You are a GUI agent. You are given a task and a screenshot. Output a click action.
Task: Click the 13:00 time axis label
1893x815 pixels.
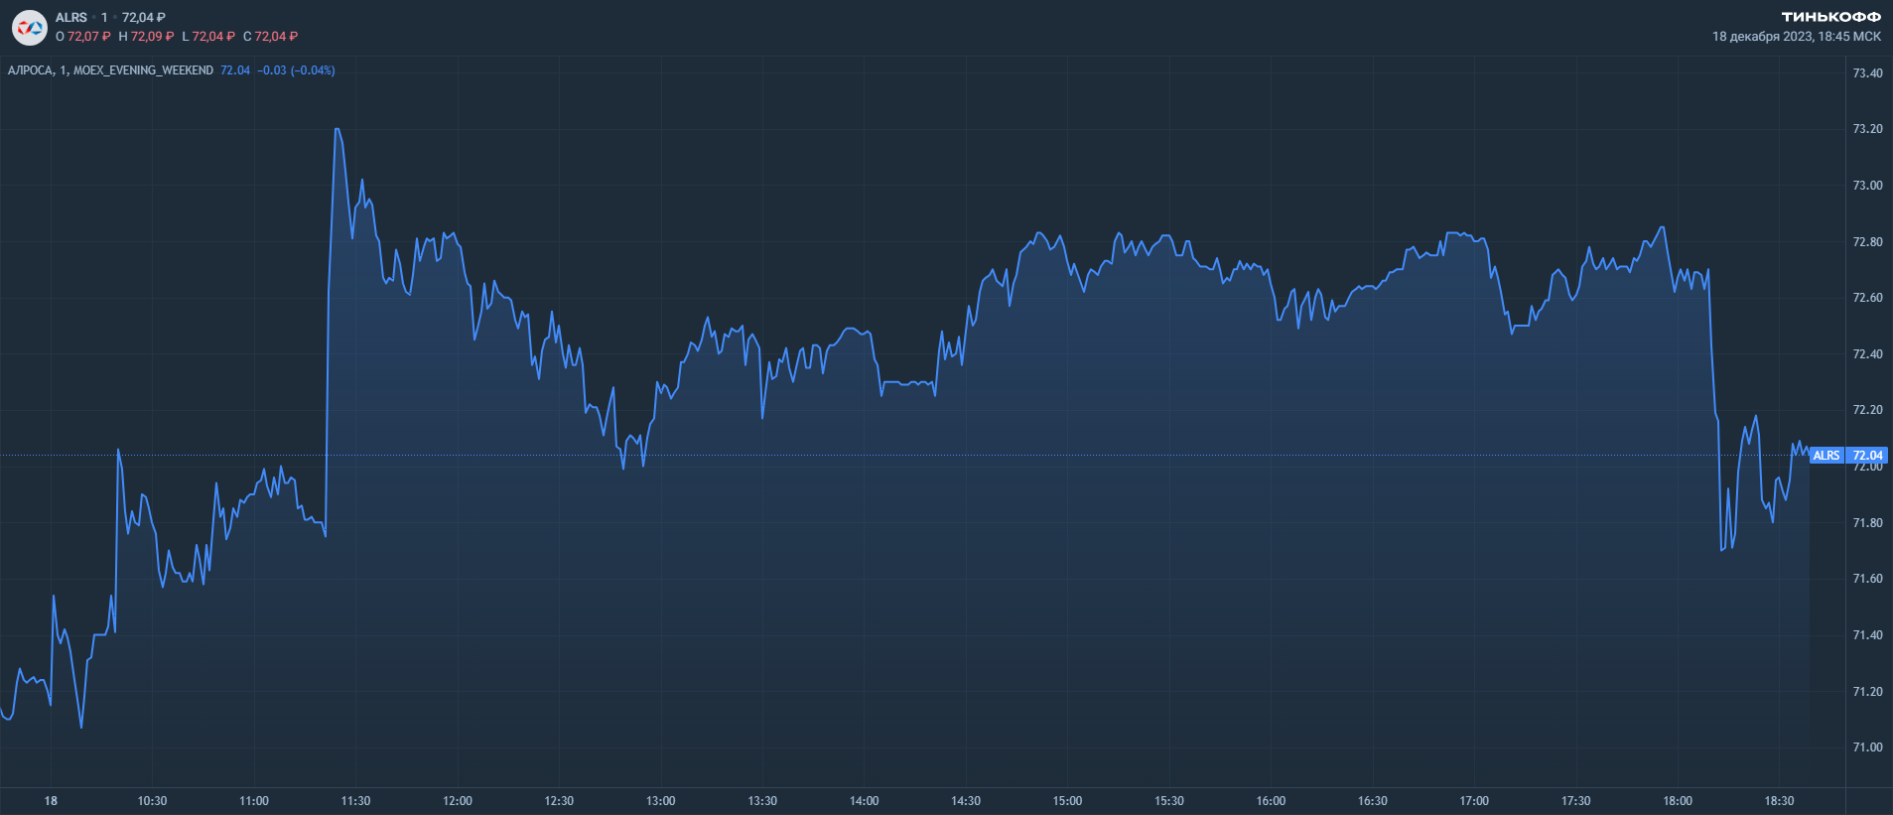pyautogui.click(x=660, y=801)
